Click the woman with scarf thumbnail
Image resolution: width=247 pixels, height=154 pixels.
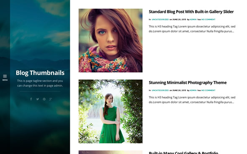click(111, 40)
